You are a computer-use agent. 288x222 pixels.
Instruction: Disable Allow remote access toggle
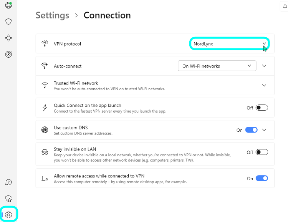[x=262, y=178]
